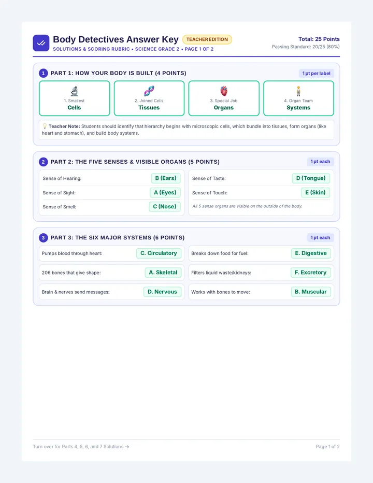The height and width of the screenshot is (483, 373).
Task: Select the Systems answer card
Action: [x=298, y=98]
